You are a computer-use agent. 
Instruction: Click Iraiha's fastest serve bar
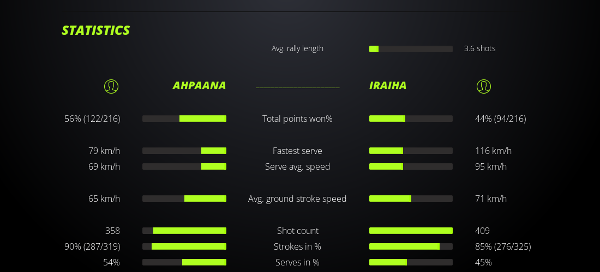point(411,151)
